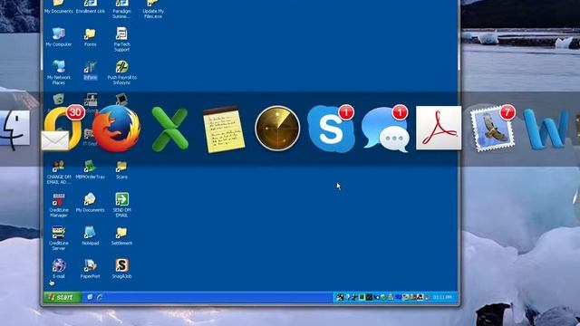The height and width of the screenshot is (326, 580).
Task: Switch to Firefox in the app switcher
Action: [117, 129]
